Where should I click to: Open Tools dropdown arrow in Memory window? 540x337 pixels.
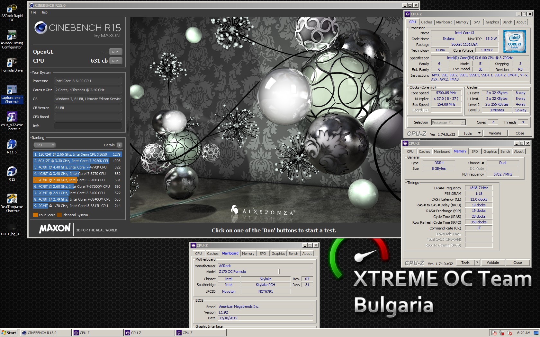477,263
